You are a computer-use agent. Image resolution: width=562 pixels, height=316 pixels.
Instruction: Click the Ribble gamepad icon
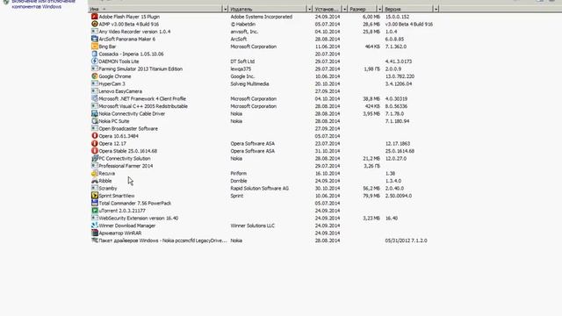point(95,181)
